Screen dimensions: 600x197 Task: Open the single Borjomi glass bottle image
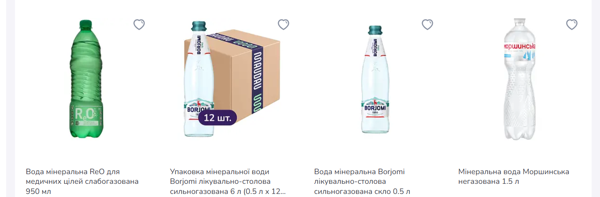[x=375, y=79]
